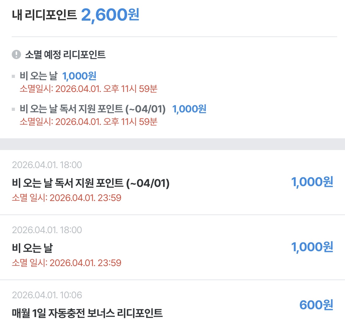
Task: Click the bullet marker before 비 오는 날 expiring item
Action: pos(13,76)
